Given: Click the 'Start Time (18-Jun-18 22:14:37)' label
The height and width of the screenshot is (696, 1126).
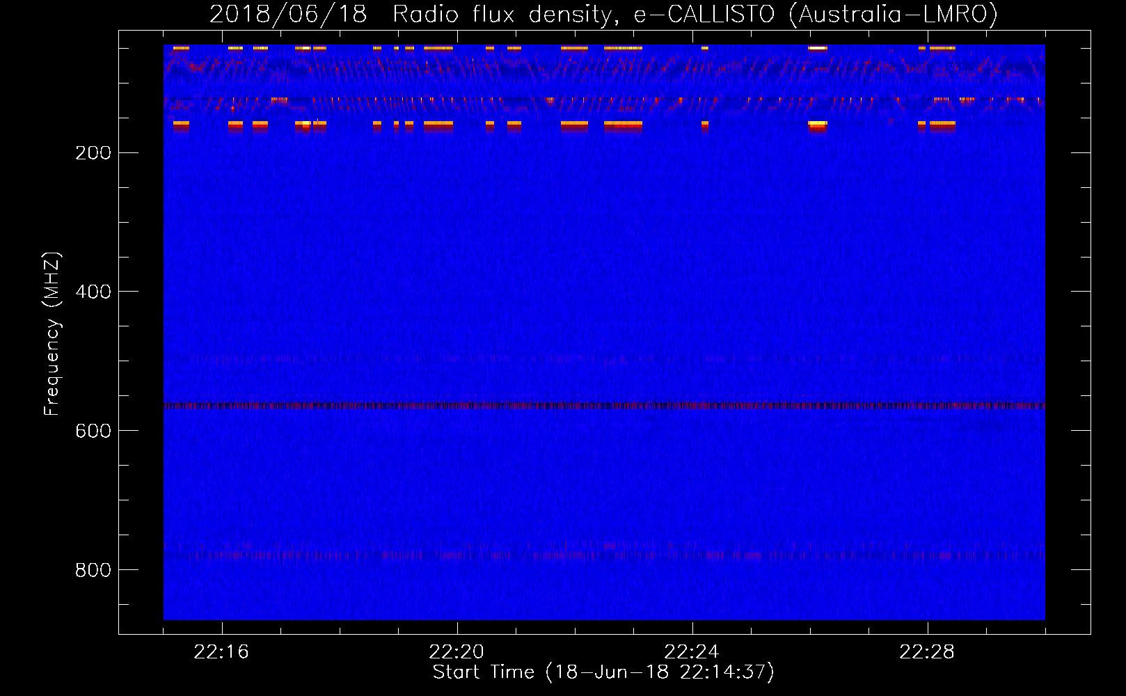Looking at the screenshot, I should (603, 672).
